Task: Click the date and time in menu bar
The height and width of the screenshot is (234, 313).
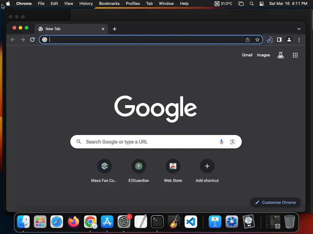Action: tap(288, 4)
